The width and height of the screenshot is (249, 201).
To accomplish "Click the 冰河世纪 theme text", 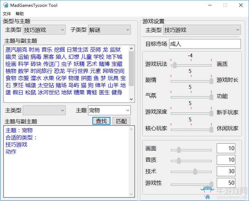I will 49,93.
